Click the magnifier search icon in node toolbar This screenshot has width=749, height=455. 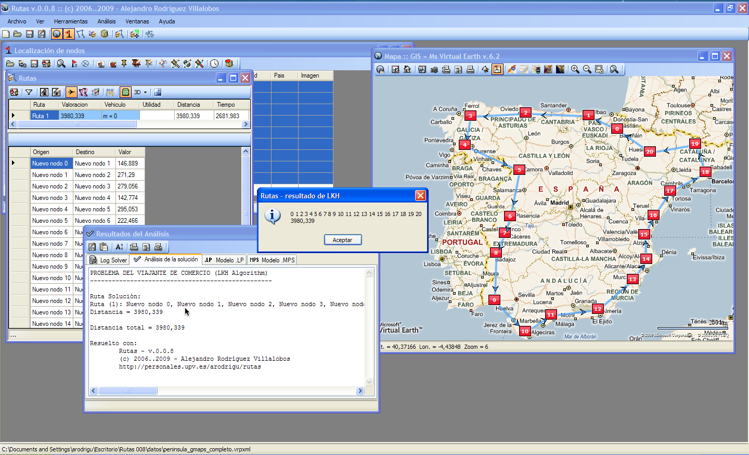coord(61,64)
